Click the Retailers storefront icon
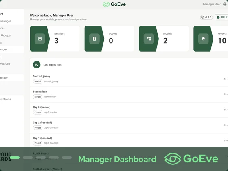This screenshot has width=228, height=171. (40, 39)
